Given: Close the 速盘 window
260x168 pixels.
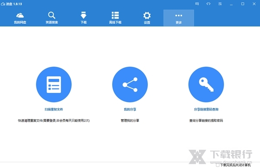Looking at the screenshot, I should click(254, 4).
